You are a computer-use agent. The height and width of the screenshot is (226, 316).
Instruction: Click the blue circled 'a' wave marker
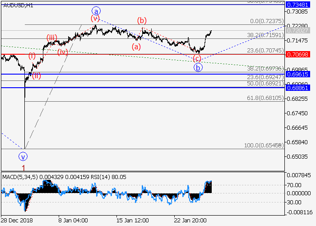pos(95,10)
